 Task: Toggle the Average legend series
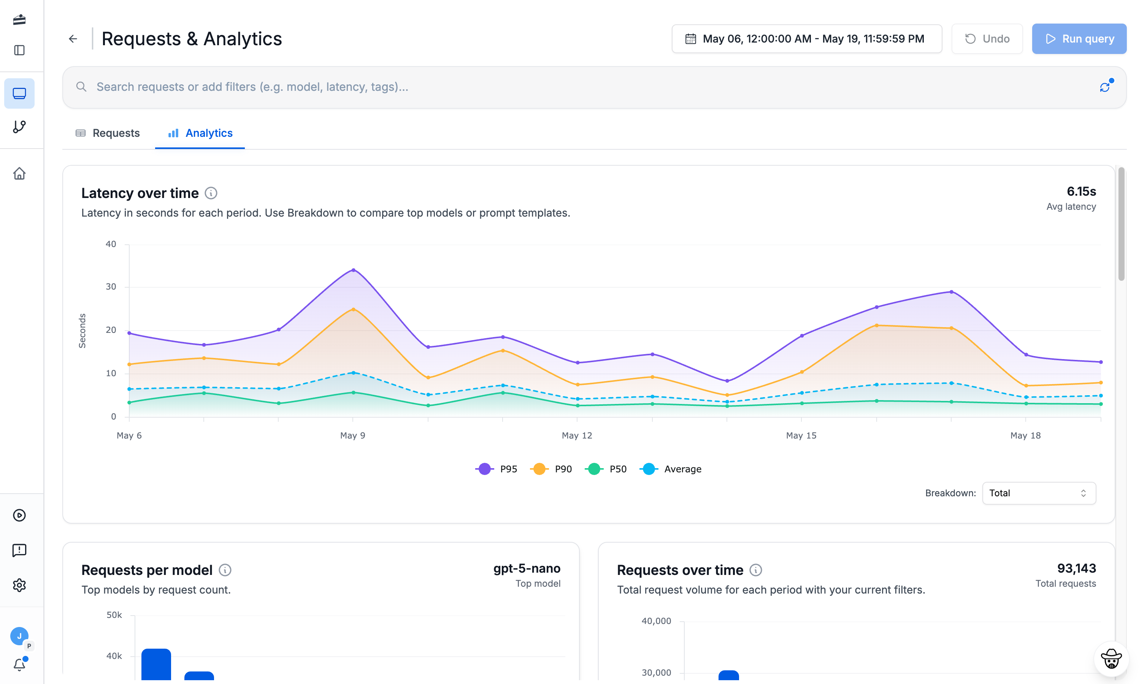[671, 469]
